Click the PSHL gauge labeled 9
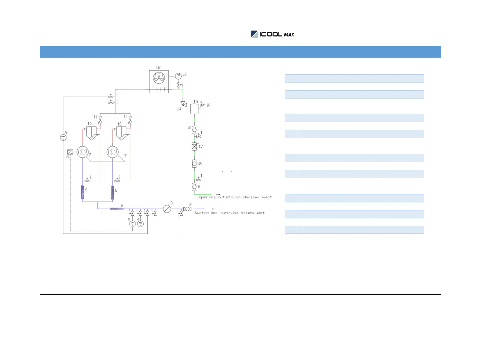The width and height of the screenshot is (481, 340). (63, 137)
